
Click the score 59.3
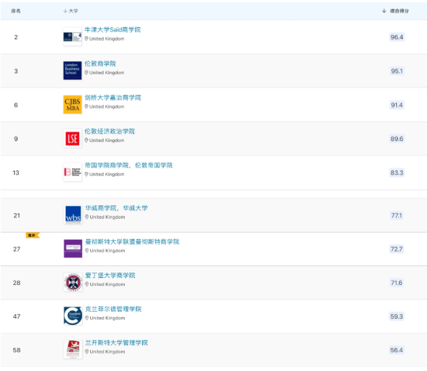(x=396, y=317)
